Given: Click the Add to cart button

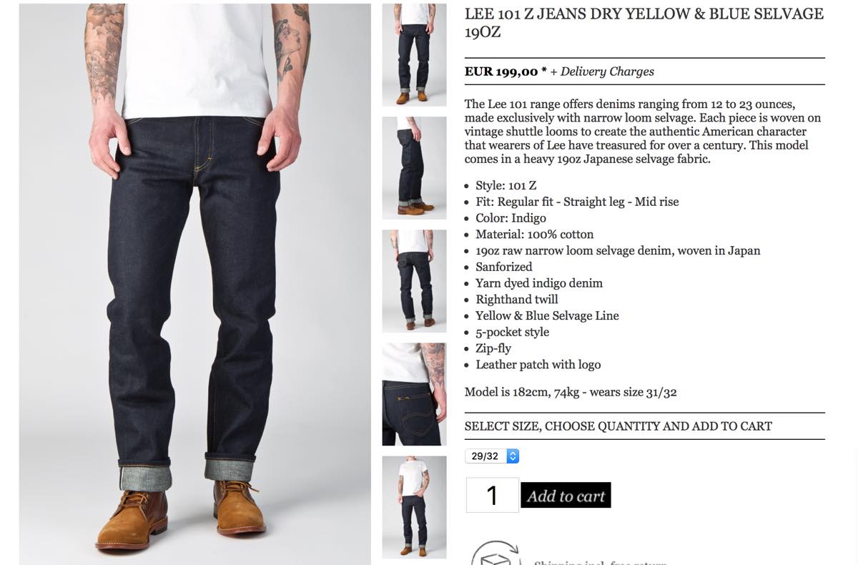Looking at the screenshot, I should tap(566, 496).
